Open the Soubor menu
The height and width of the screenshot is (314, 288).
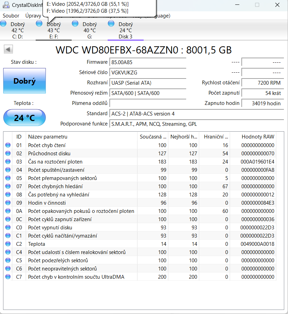coord(11,15)
